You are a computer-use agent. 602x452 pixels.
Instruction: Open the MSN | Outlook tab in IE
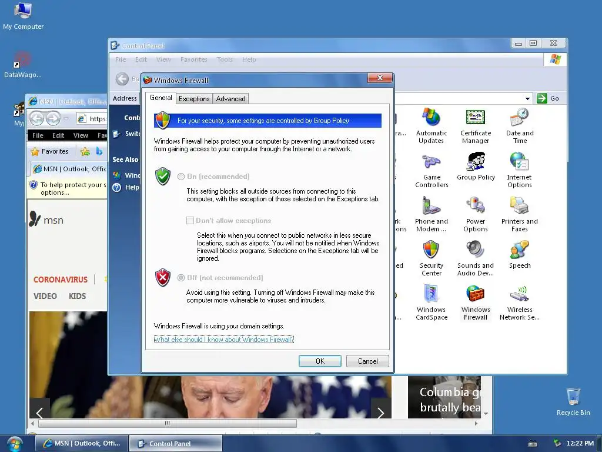coord(69,169)
